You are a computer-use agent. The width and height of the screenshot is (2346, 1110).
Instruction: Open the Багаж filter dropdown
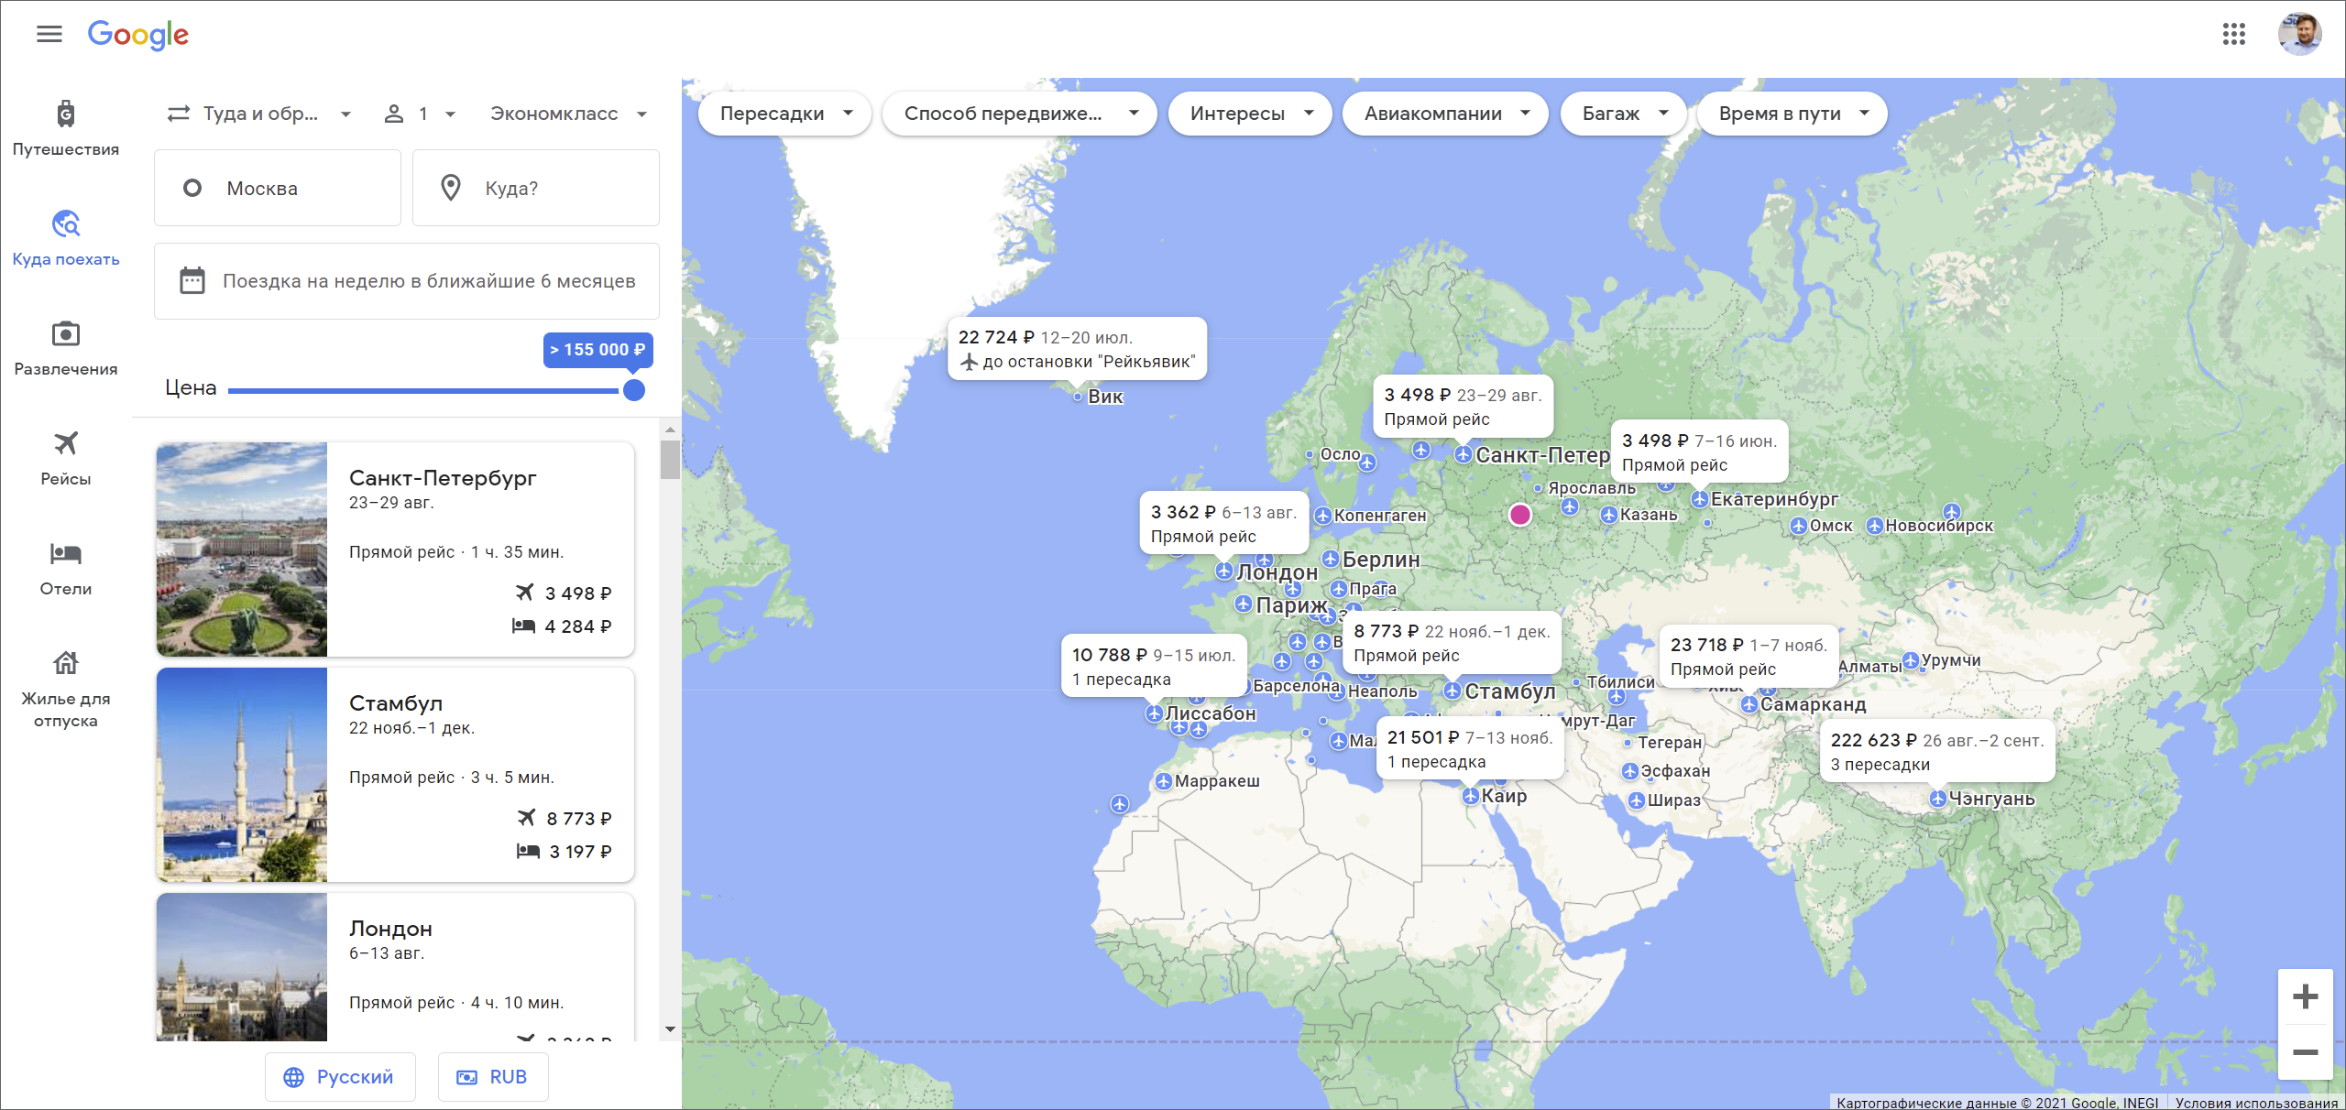point(1624,114)
